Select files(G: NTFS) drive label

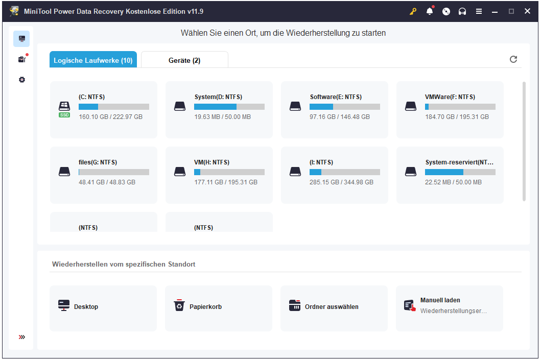coord(98,162)
